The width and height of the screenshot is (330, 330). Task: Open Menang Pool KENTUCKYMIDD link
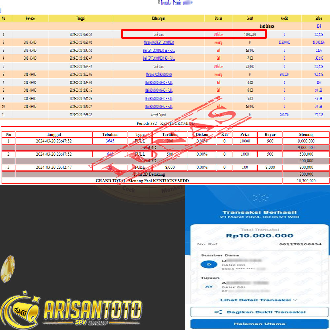click(159, 43)
